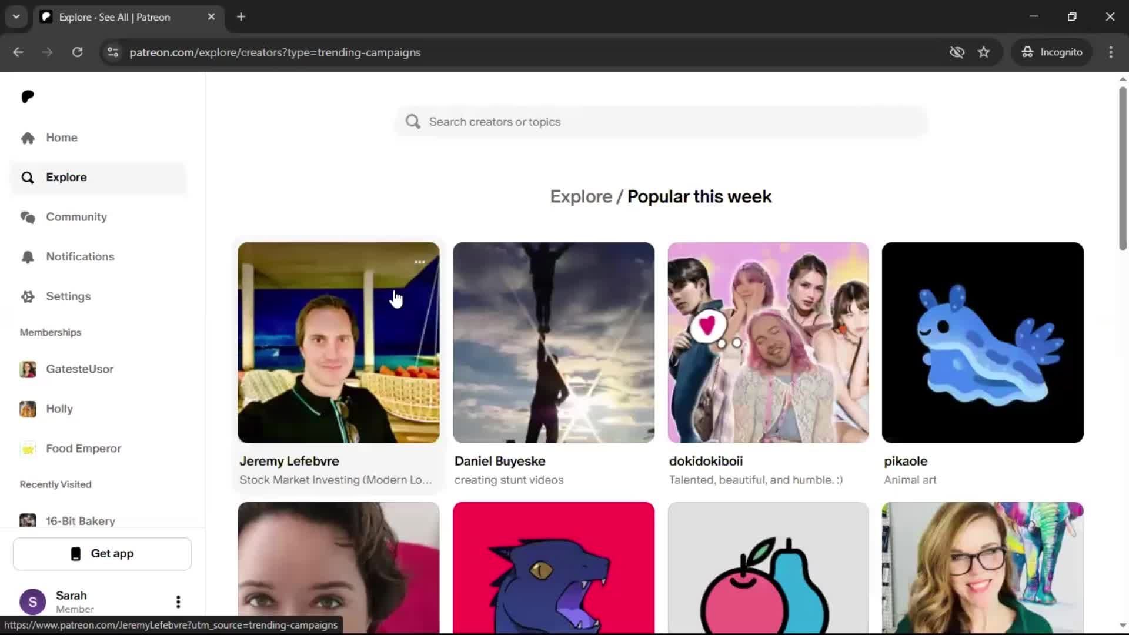Viewport: 1129px width, 635px height.
Task: Click the address bar URL
Action: click(x=275, y=52)
